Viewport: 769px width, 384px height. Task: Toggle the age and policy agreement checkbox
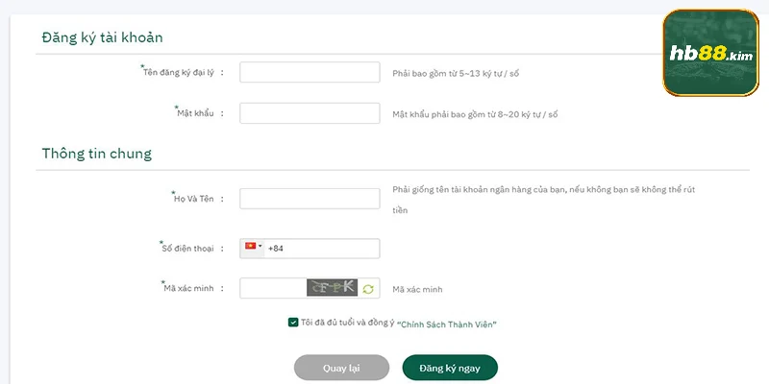pyautogui.click(x=293, y=324)
